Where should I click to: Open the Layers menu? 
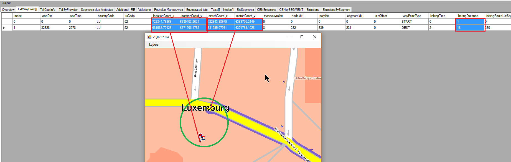154,45
